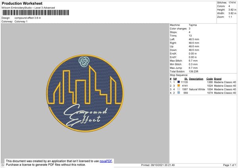
Task: Select design name 'compound effect 3.8 in'
Action: pyautogui.click(x=28, y=18)
